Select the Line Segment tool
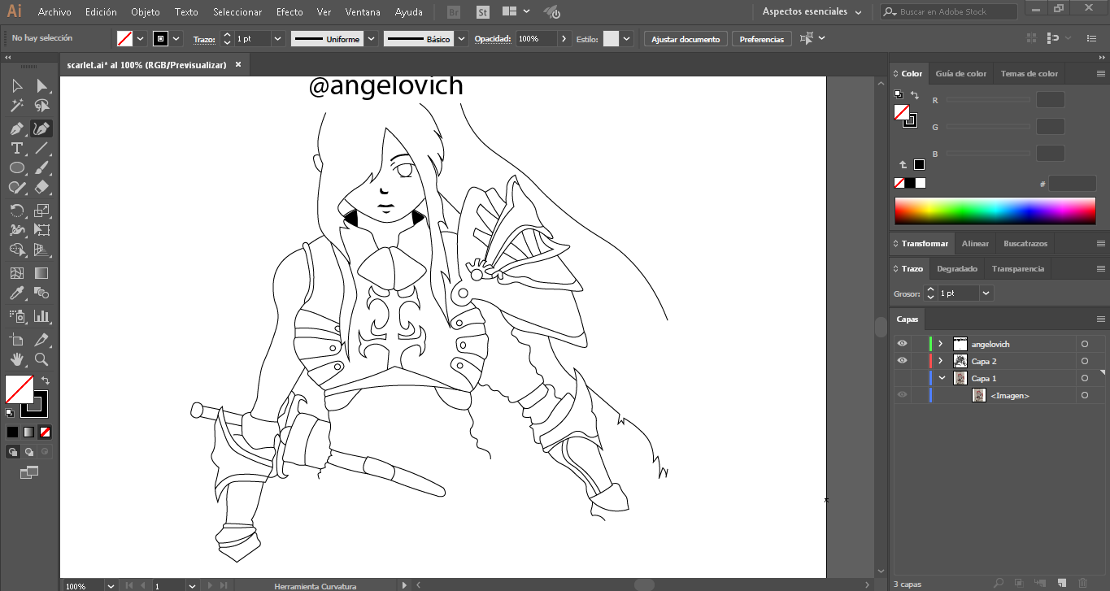Viewport: 1110px width, 591px height. point(41,148)
